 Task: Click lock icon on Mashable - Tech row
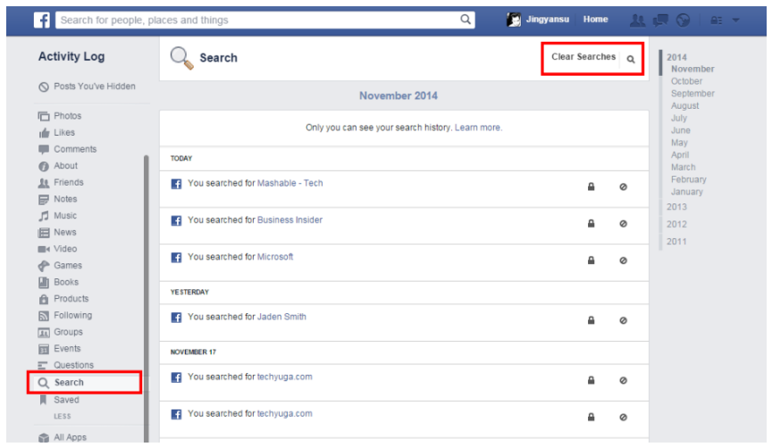(591, 186)
